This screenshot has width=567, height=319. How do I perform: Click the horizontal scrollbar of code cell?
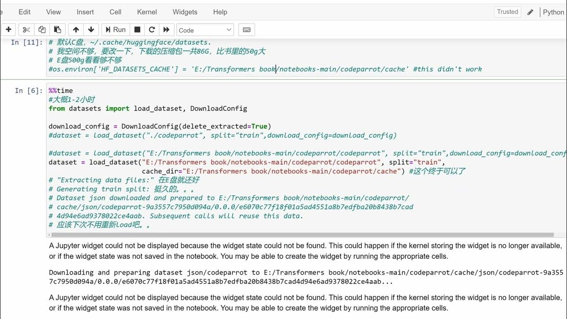[303, 235]
